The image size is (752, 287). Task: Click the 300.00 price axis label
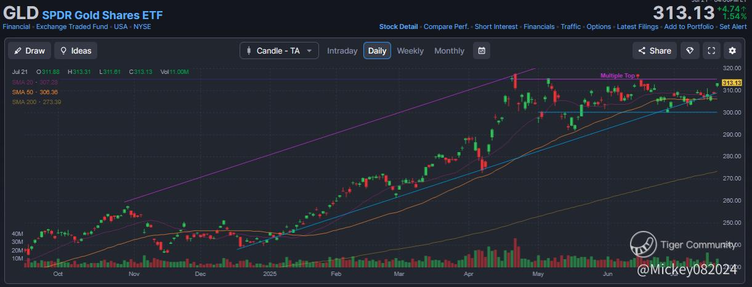pos(732,113)
